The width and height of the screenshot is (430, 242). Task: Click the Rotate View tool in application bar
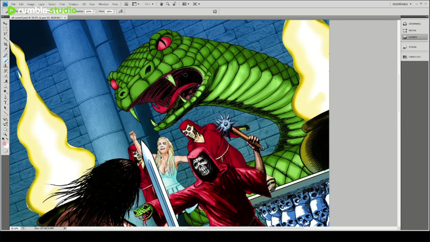pyautogui.click(x=174, y=4)
